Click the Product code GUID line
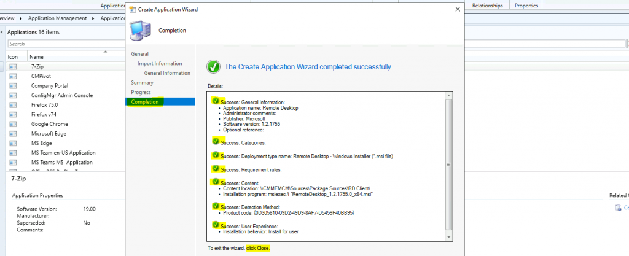The height and width of the screenshot is (256, 629). pos(289,213)
